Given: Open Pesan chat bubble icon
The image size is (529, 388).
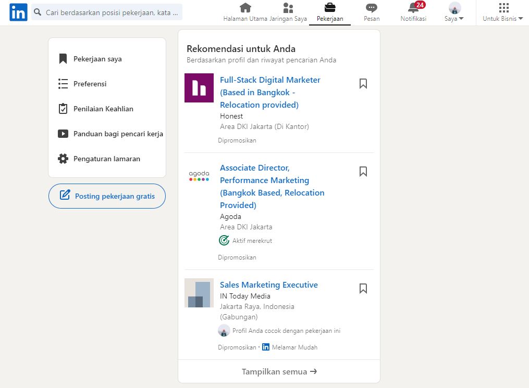Looking at the screenshot, I should pos(372,7).
